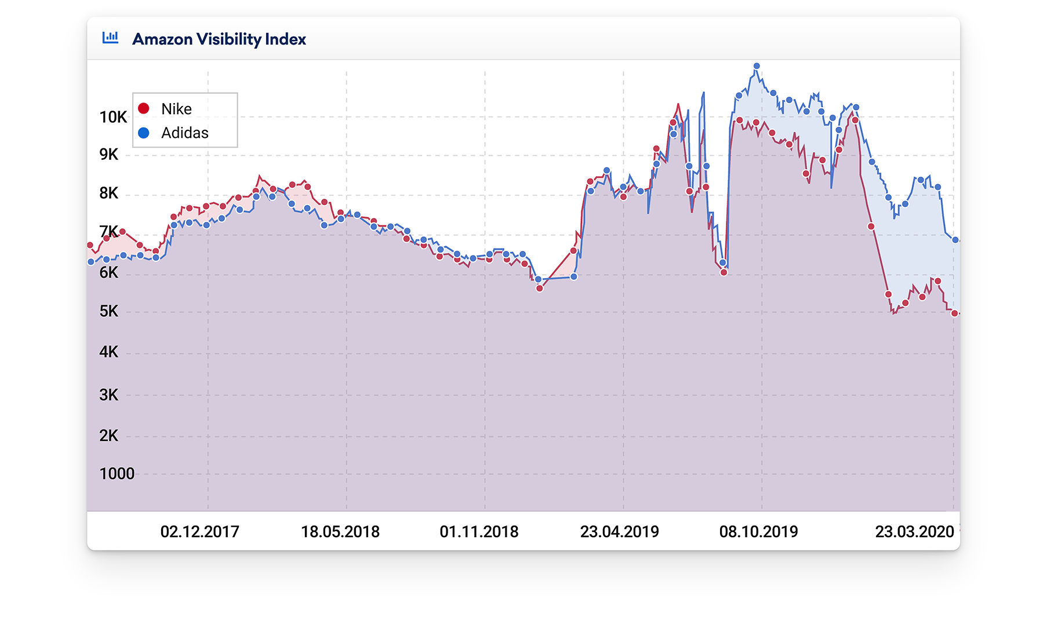The width and height of the screenshot is (1047, 635).
Task: Click the 10K y-axis label
Action: click(113, 117)
